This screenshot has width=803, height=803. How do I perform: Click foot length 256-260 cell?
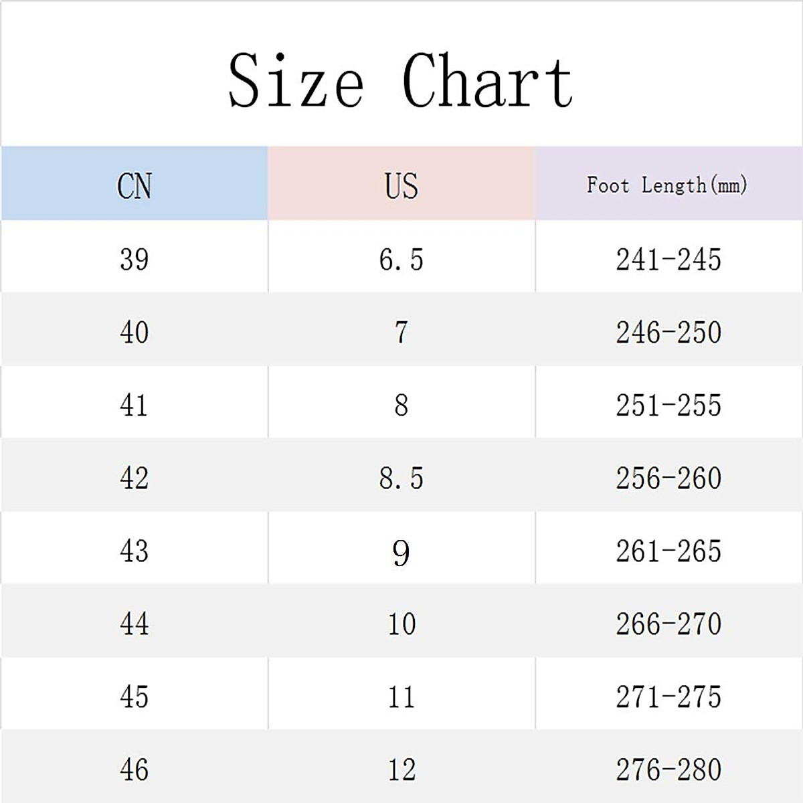tap(668, 478)
